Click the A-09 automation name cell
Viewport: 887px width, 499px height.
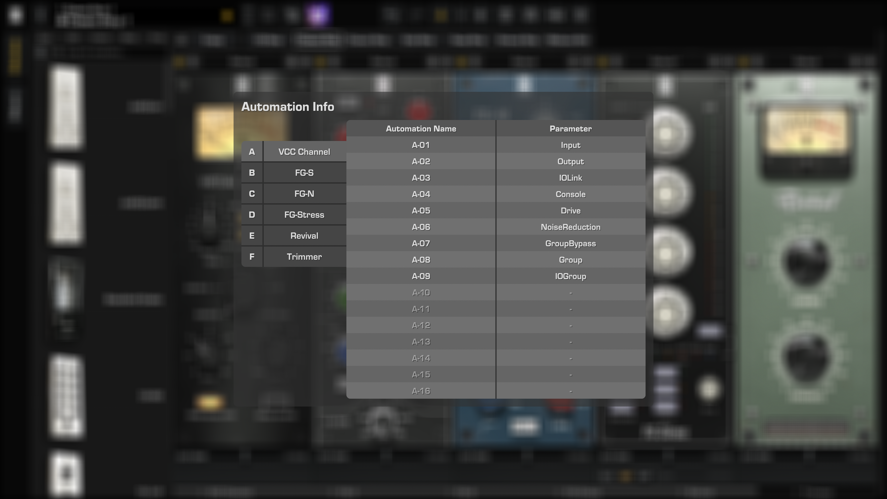pos(421,276)
